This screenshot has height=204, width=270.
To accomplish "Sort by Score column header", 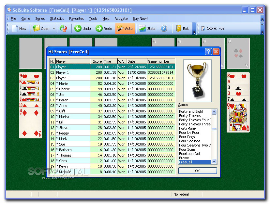I will pyautogui.click(x=97, y=61).
